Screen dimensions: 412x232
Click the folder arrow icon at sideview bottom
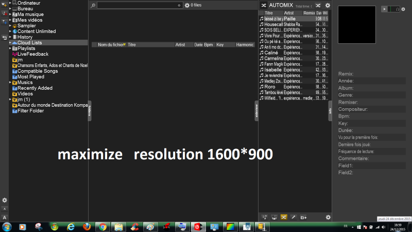(x=303, y=218)
